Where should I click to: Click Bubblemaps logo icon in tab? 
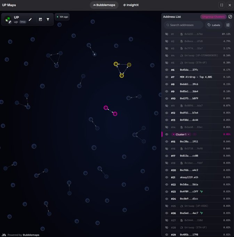click(94, 5)
